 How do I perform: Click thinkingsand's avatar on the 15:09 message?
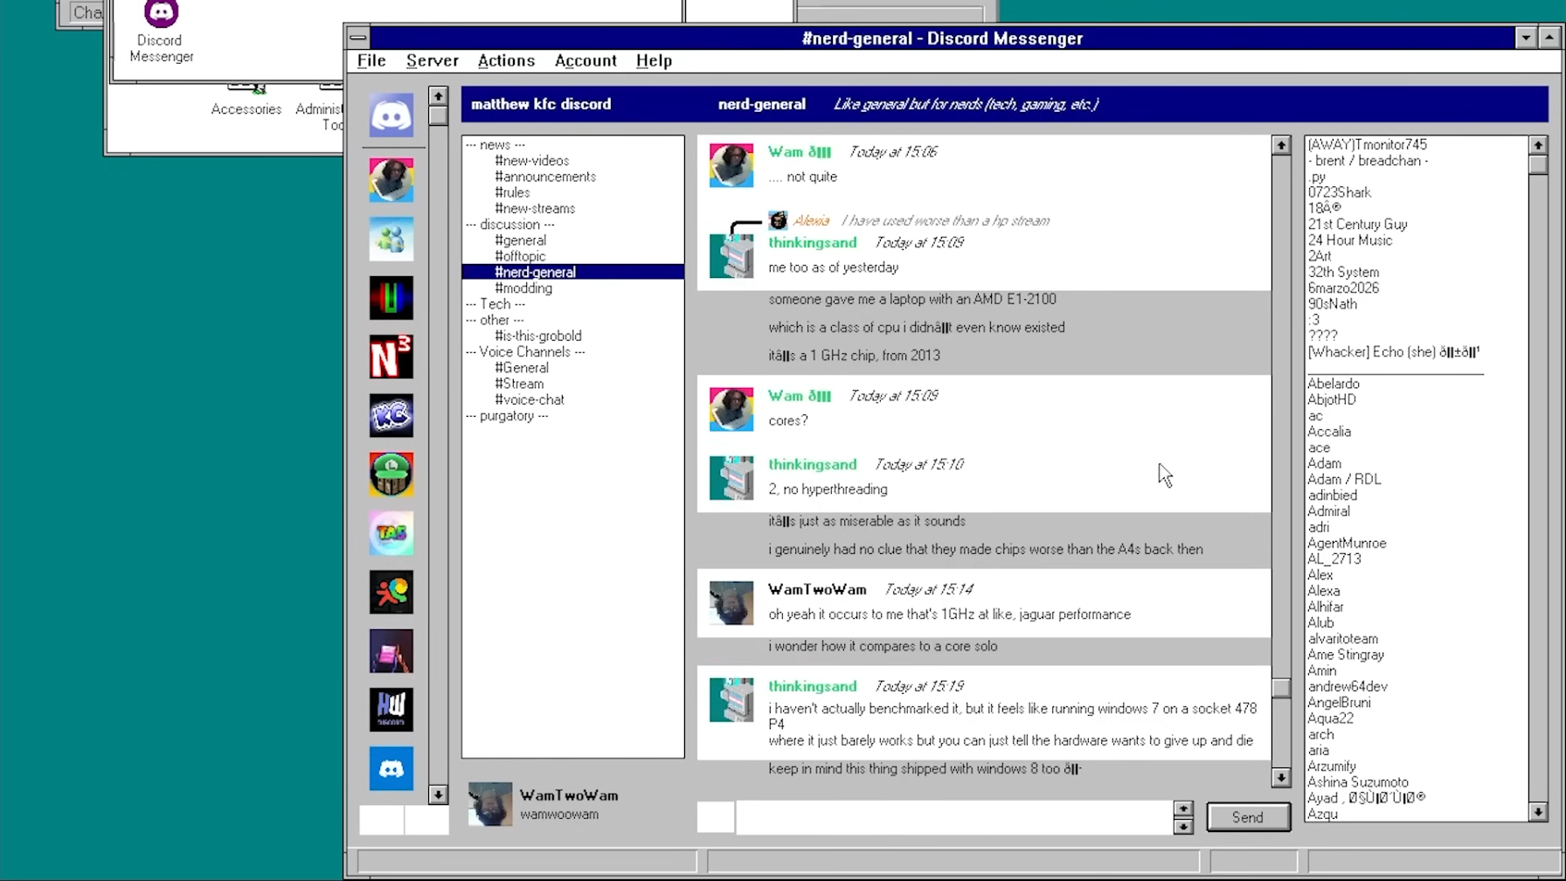click(x=731, y=256)
